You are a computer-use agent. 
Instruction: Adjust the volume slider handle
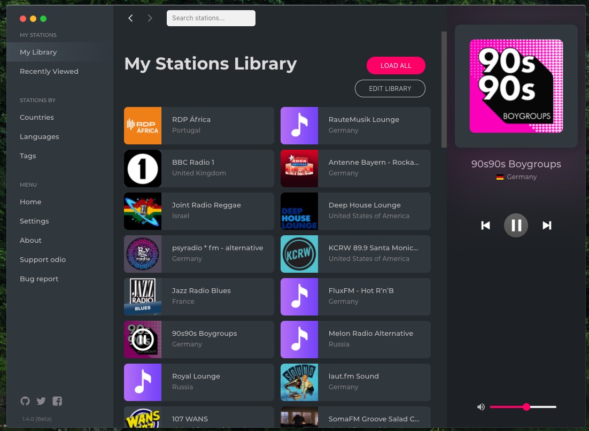point(526,407)
